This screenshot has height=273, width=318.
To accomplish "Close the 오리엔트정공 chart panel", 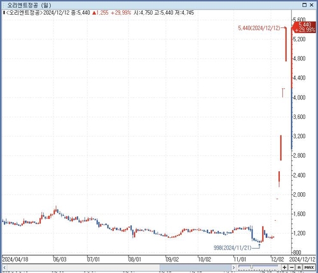I will (312, 5).
